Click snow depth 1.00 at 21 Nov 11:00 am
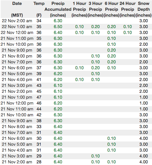Viewport: 152px width, 165px height. [x=143, y=109]
